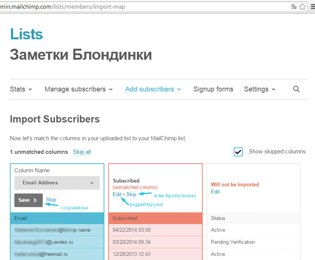Open the Stats dropdown menu

click(x=21, y=89)
